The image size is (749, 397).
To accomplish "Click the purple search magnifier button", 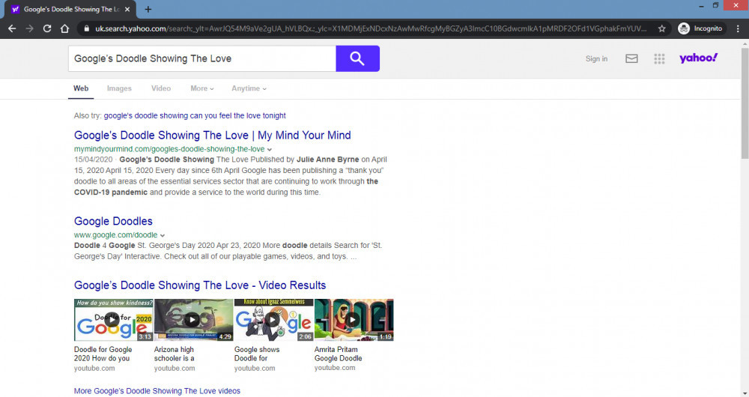I will [x=357, y=58].
